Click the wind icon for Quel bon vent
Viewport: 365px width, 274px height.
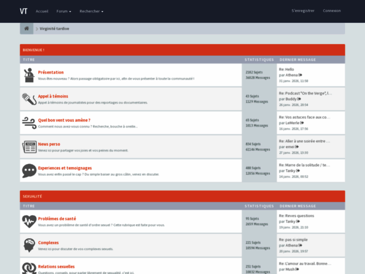click(29, 123)
